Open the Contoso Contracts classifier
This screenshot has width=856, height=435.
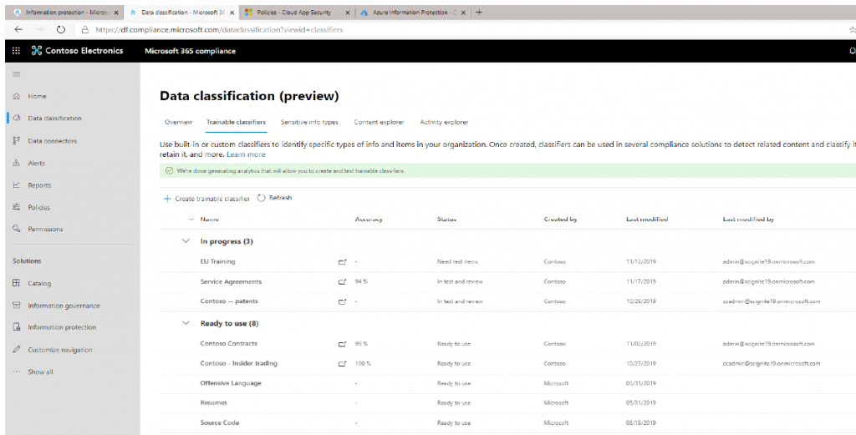229,343
